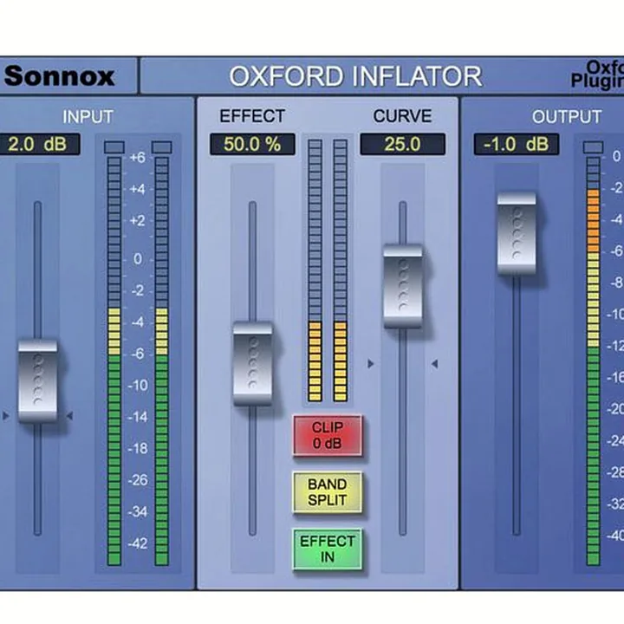Select the output value field -1.0 dB

coord(517,144)
